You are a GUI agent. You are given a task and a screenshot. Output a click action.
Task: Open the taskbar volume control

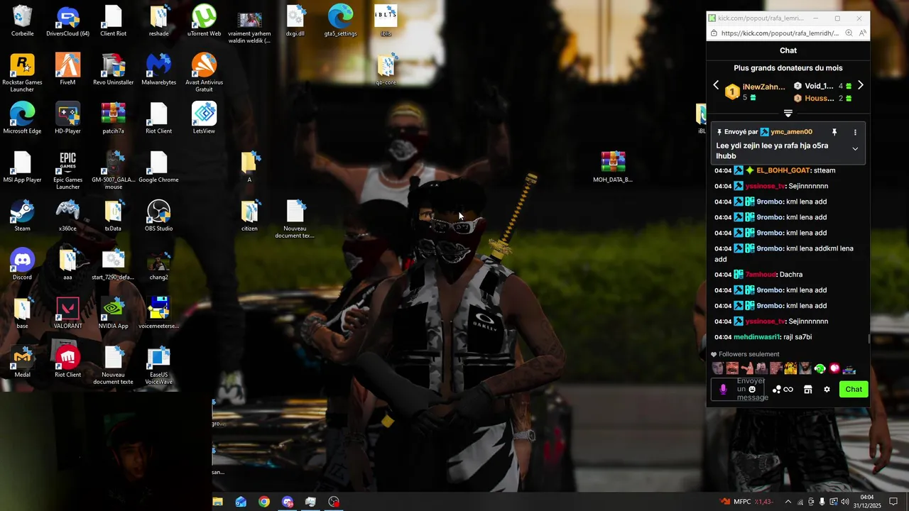[845, 502]
